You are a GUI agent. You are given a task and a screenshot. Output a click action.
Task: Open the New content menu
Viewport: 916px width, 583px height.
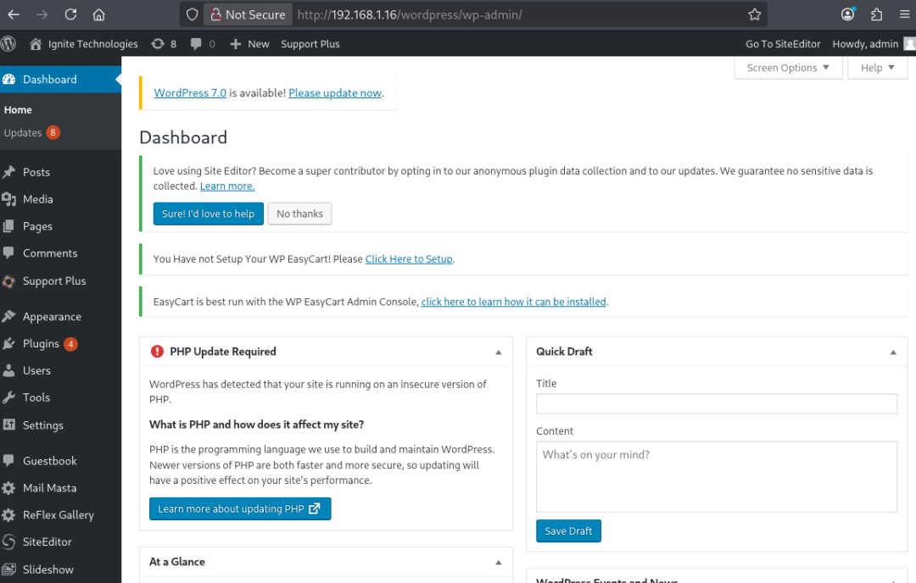coord(250,44)
